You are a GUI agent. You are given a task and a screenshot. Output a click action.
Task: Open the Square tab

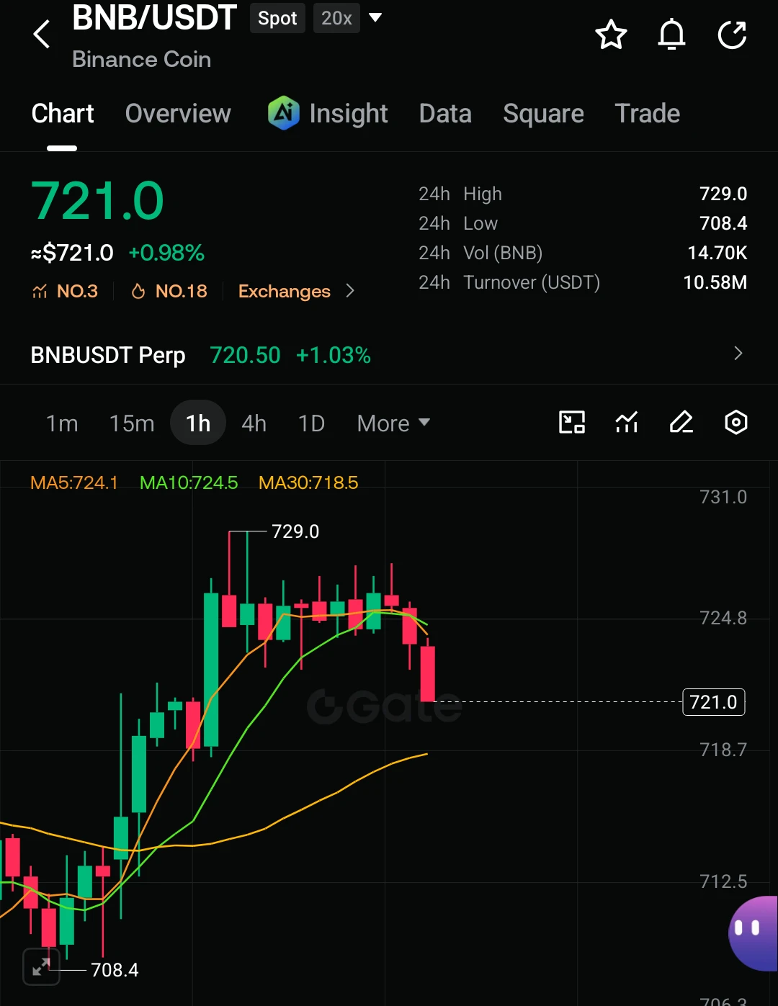point(543,113)
